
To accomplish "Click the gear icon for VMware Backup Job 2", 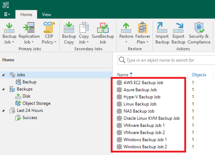I will pos(119,132).
